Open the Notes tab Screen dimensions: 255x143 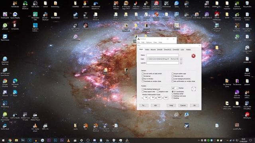click(188, 50)
